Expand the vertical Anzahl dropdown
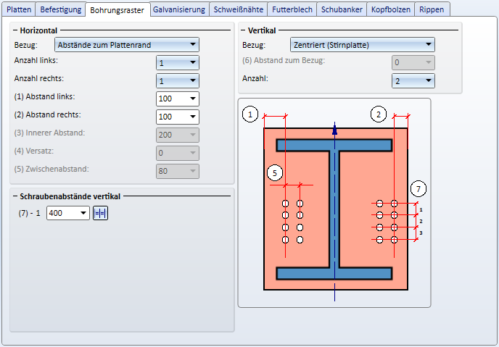499x347 pixels. tap(413, 81)
